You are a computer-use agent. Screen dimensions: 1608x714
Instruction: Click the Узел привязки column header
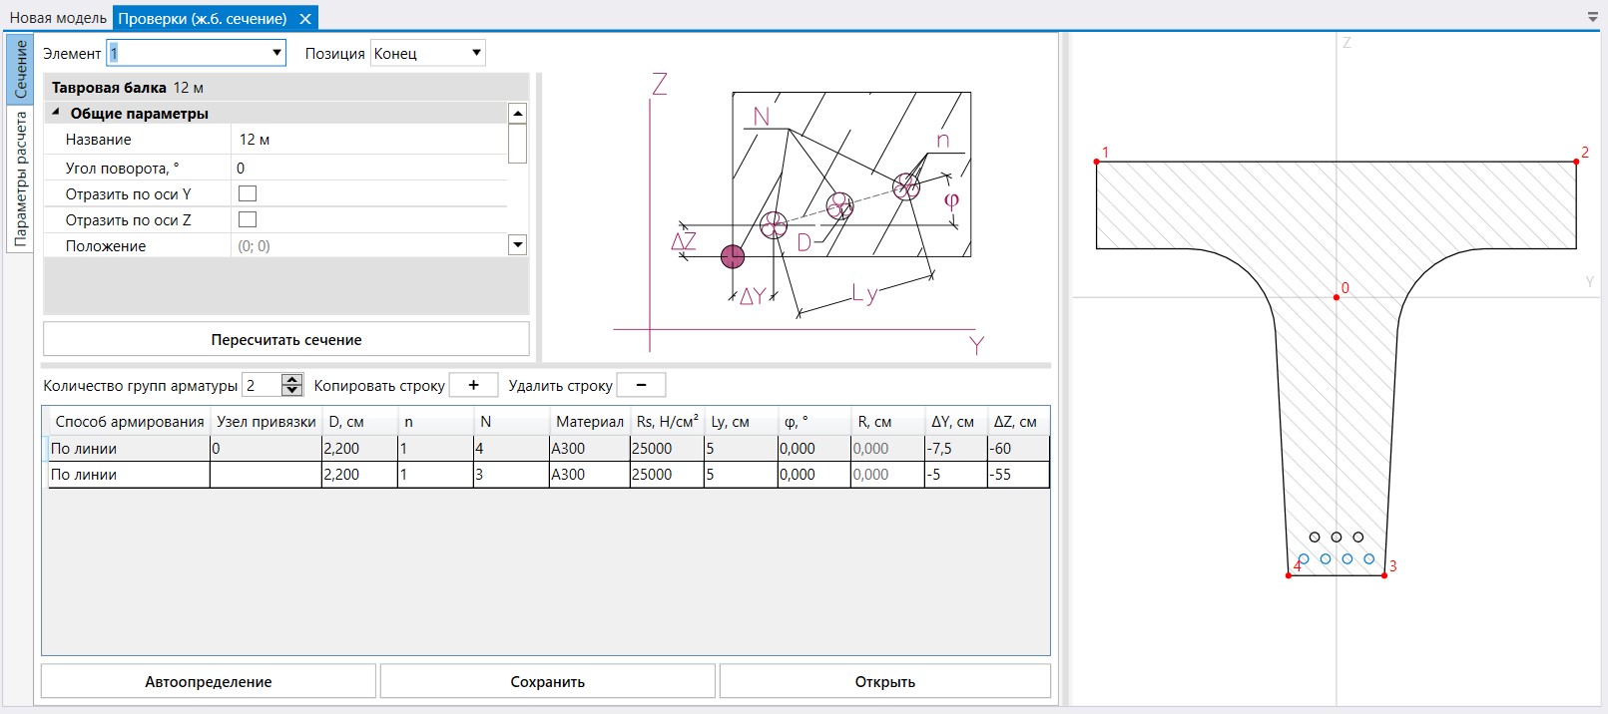267,422
